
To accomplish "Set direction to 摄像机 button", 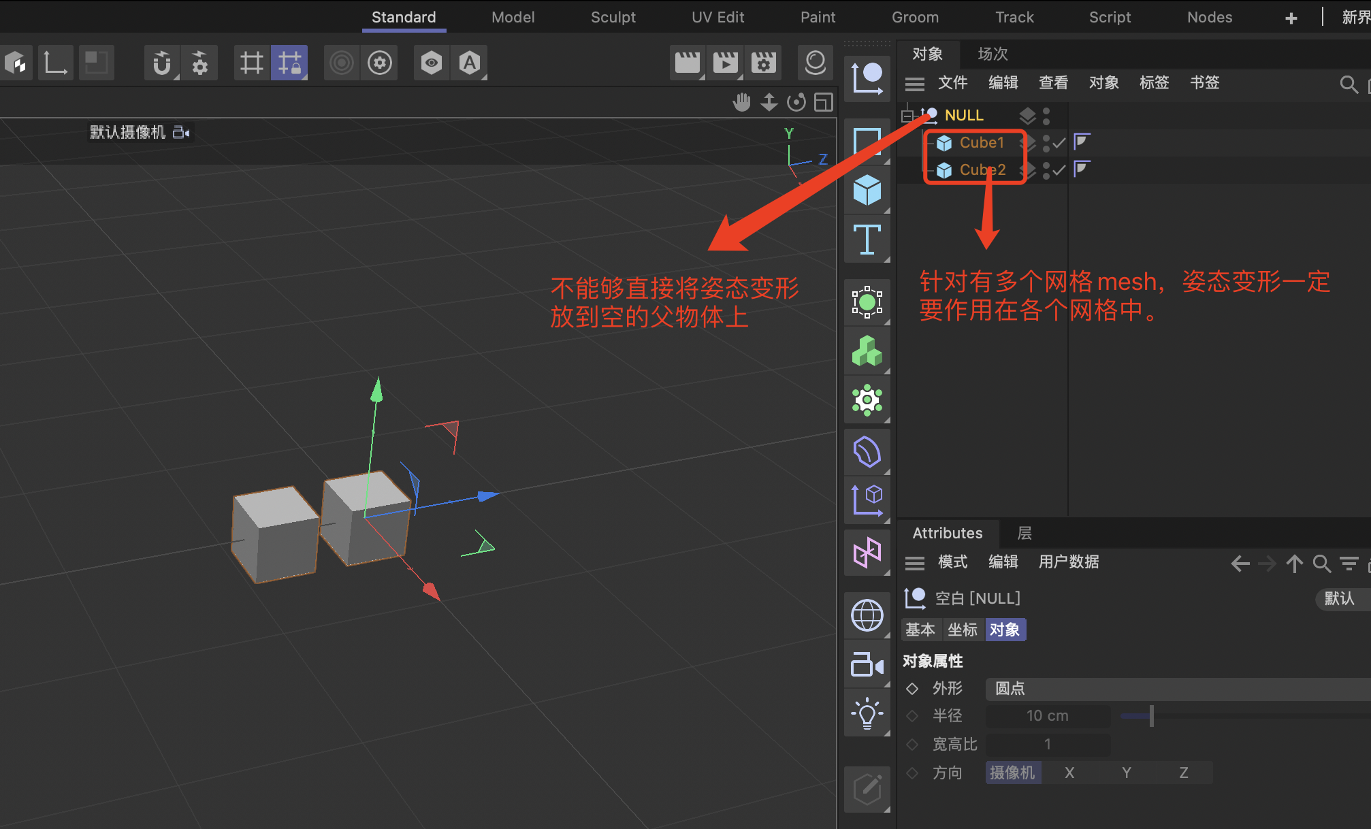I will pyautogui.click(x=1012, y=773).
